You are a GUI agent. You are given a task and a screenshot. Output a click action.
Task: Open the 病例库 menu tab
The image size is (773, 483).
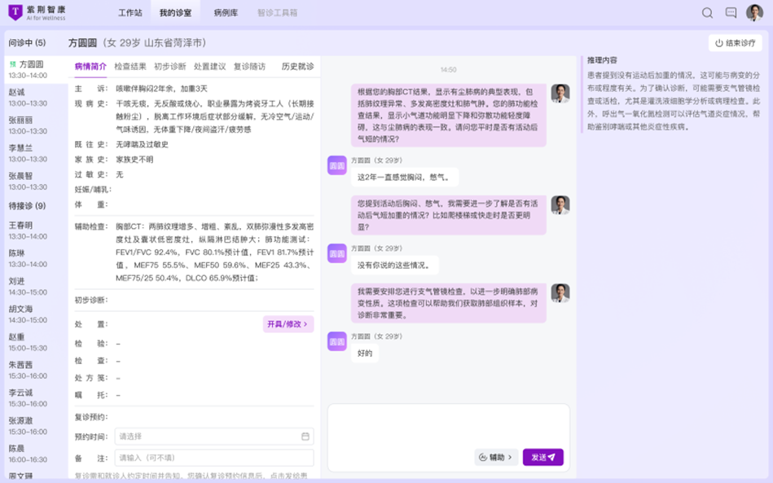(226, 13)
